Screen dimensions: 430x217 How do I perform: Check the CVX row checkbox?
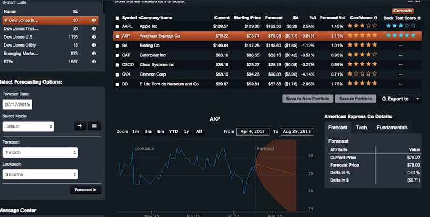[x=117, y=74]
